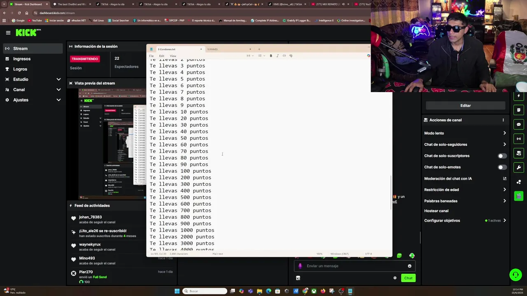Open Restricción de edad options arrow
This screenshot has width=527, height=296.
coord(504,190)
